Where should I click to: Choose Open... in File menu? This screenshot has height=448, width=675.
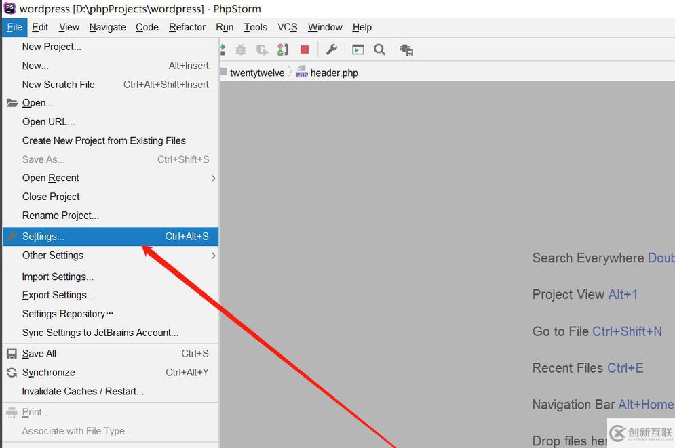[x=111, y=103]
